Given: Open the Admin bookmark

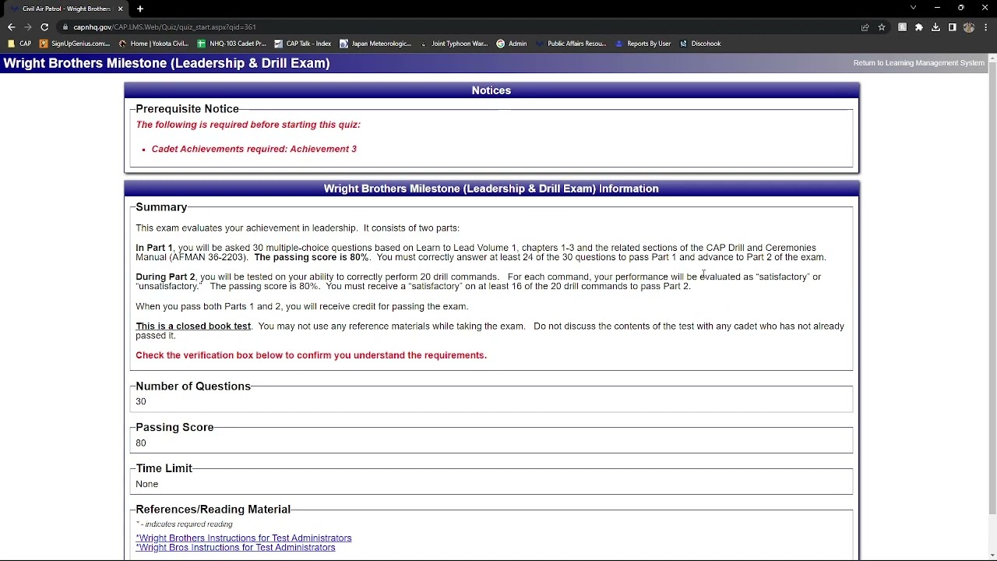Looking at the screenshot, I should [x=512, y=44].
